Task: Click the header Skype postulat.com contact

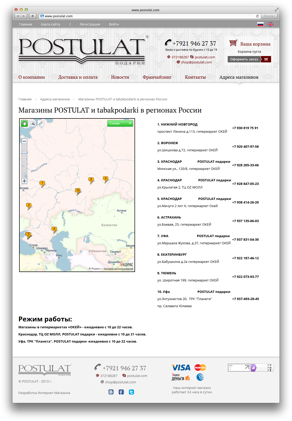Action: pyautogui.click(x=205, y=57)
